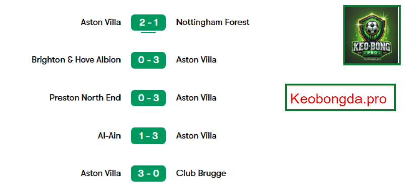Screen dimensions: 420x194
Task: Select the 2 - 1 score badge
Action: [148, 22]
